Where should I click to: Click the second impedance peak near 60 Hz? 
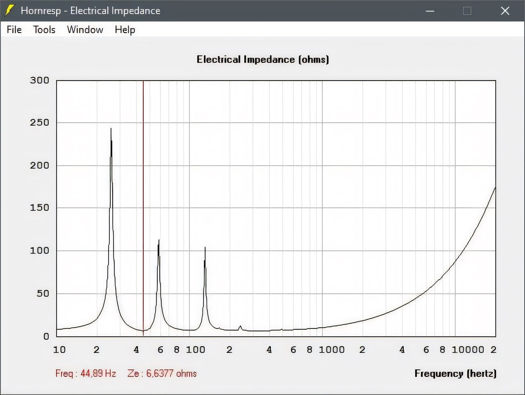coord(159,241)
